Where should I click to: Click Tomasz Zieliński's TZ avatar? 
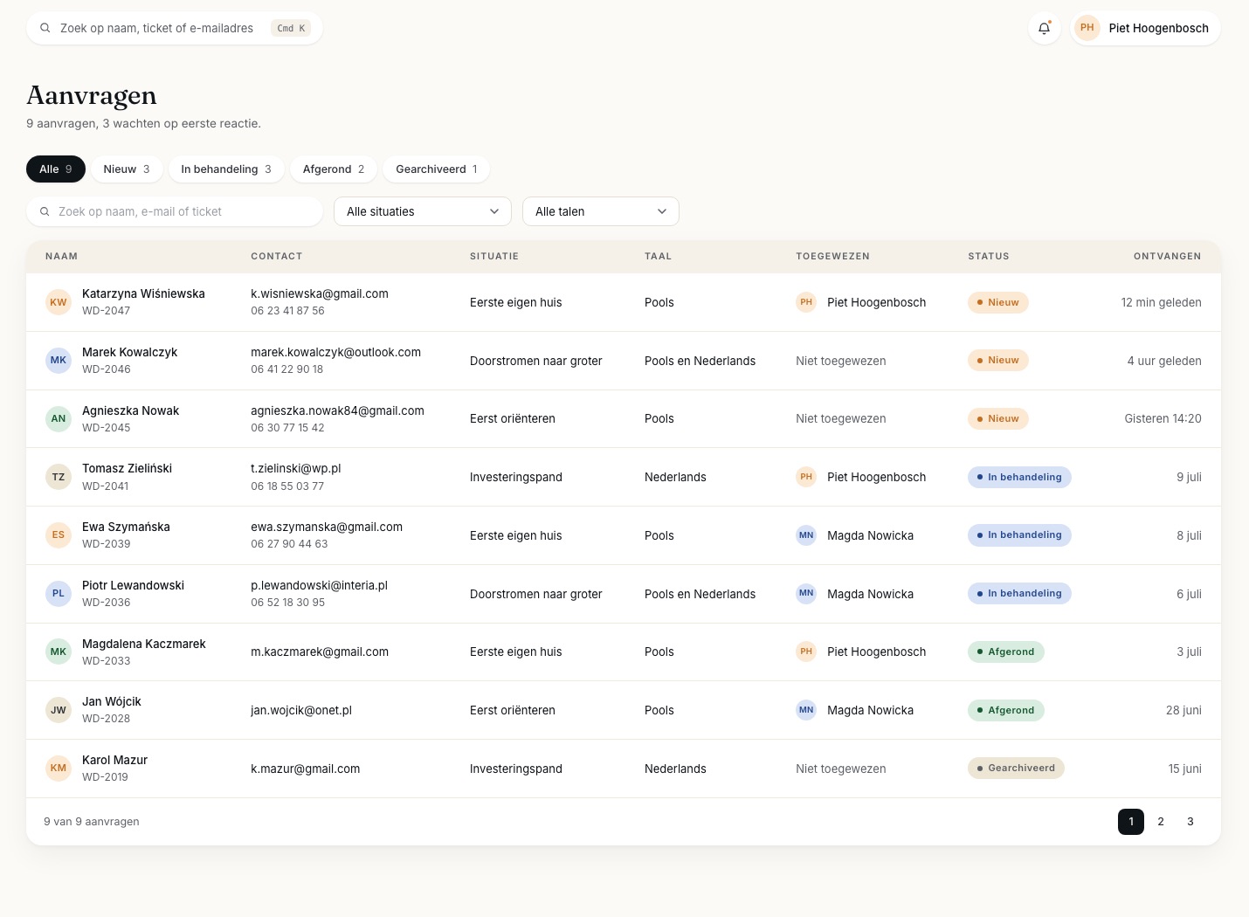click(59, 477)
